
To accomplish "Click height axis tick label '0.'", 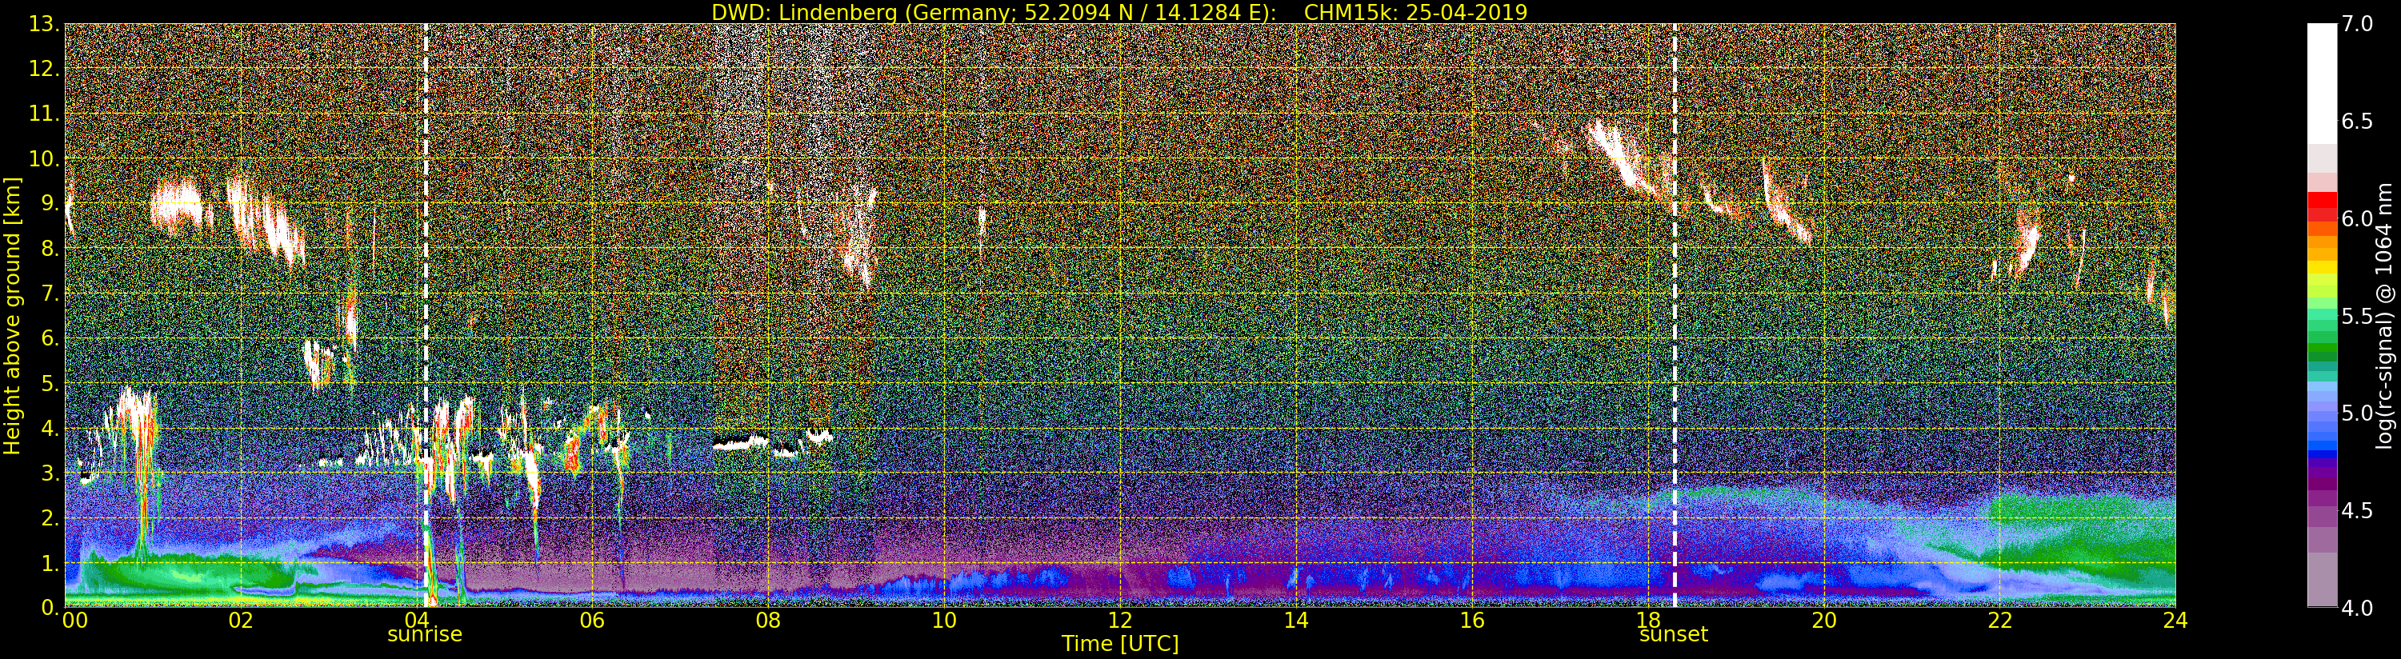I will click(50, 607).
